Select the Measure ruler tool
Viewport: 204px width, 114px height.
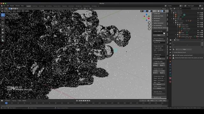(3, 41)
